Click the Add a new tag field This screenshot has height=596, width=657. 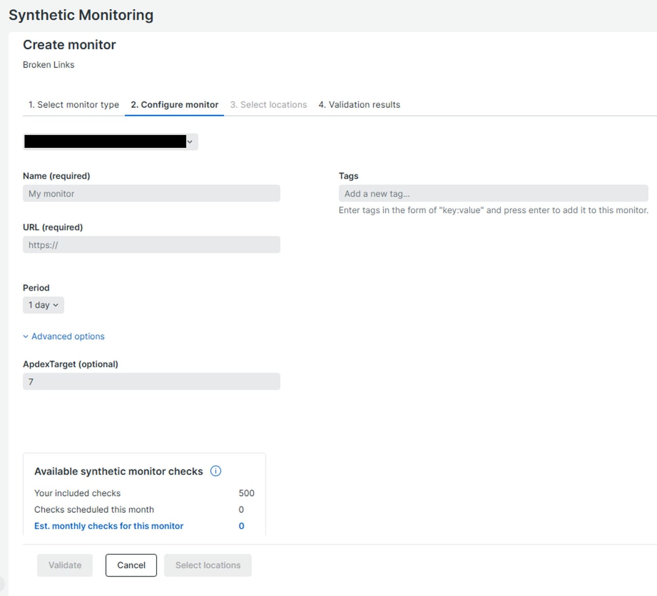(493, 193)
